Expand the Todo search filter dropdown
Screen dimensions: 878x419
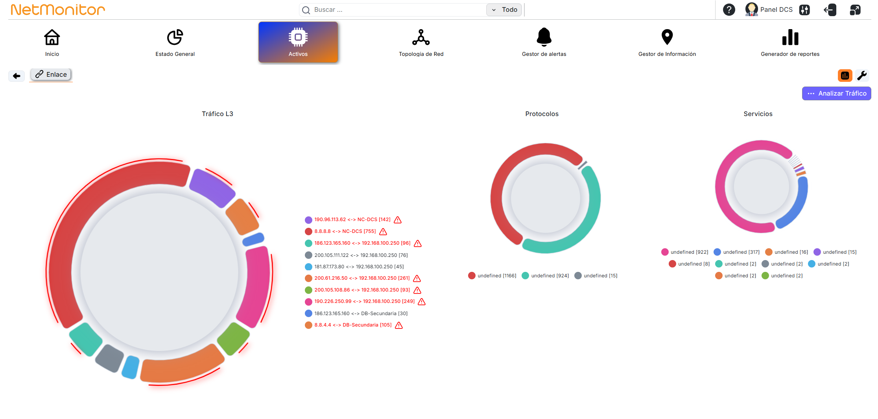504,10
